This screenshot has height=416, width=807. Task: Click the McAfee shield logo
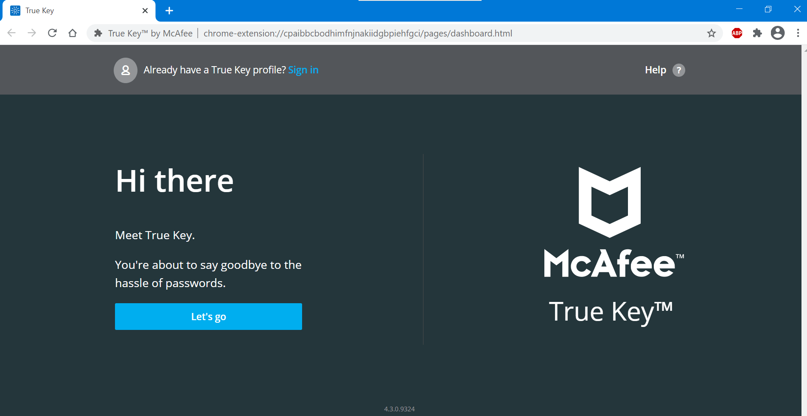tap(610, 201)
